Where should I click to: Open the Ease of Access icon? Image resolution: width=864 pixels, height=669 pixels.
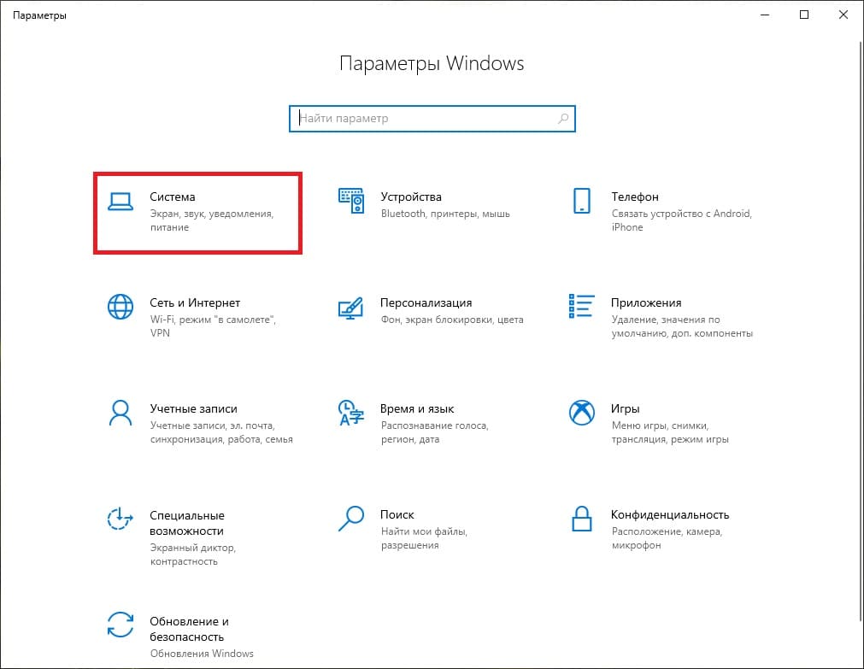[x=120, y=519]
